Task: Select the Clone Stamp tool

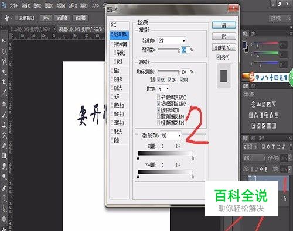Action: (4, 125)
